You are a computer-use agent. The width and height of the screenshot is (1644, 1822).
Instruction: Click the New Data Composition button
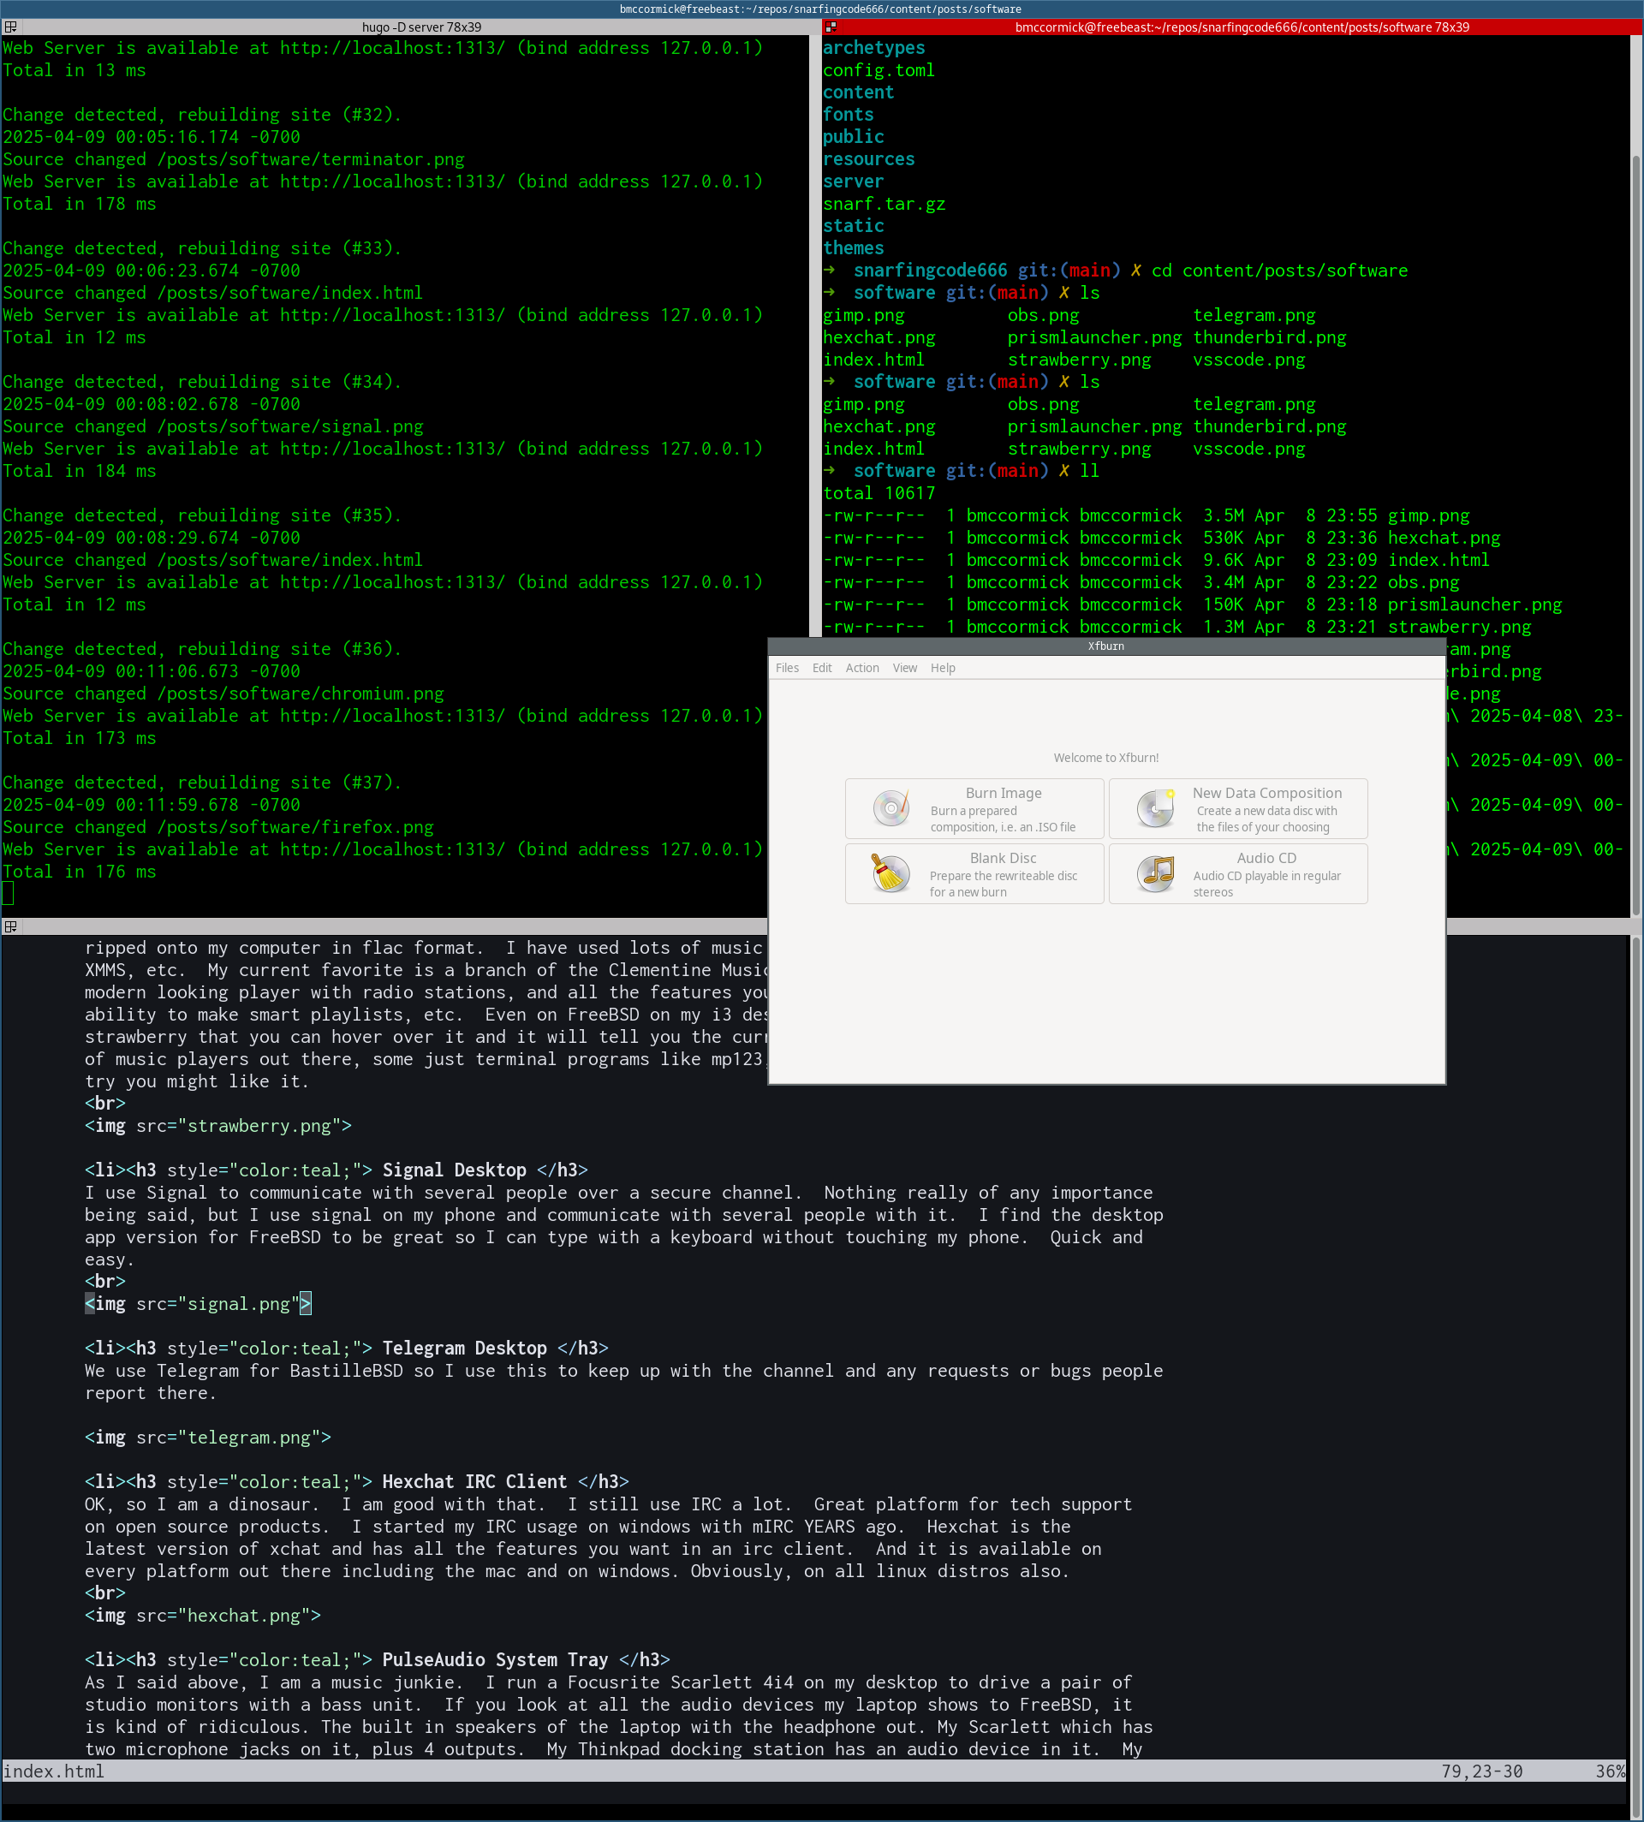tap(1238, 808)
